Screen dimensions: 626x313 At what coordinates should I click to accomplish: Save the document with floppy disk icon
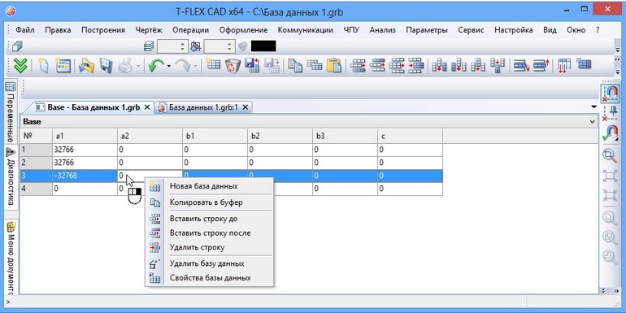coord(107,66)
